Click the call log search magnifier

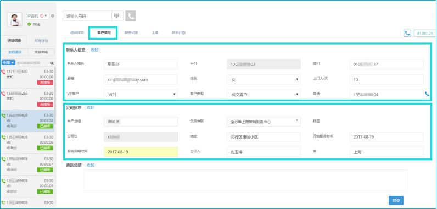pos(52,63)
